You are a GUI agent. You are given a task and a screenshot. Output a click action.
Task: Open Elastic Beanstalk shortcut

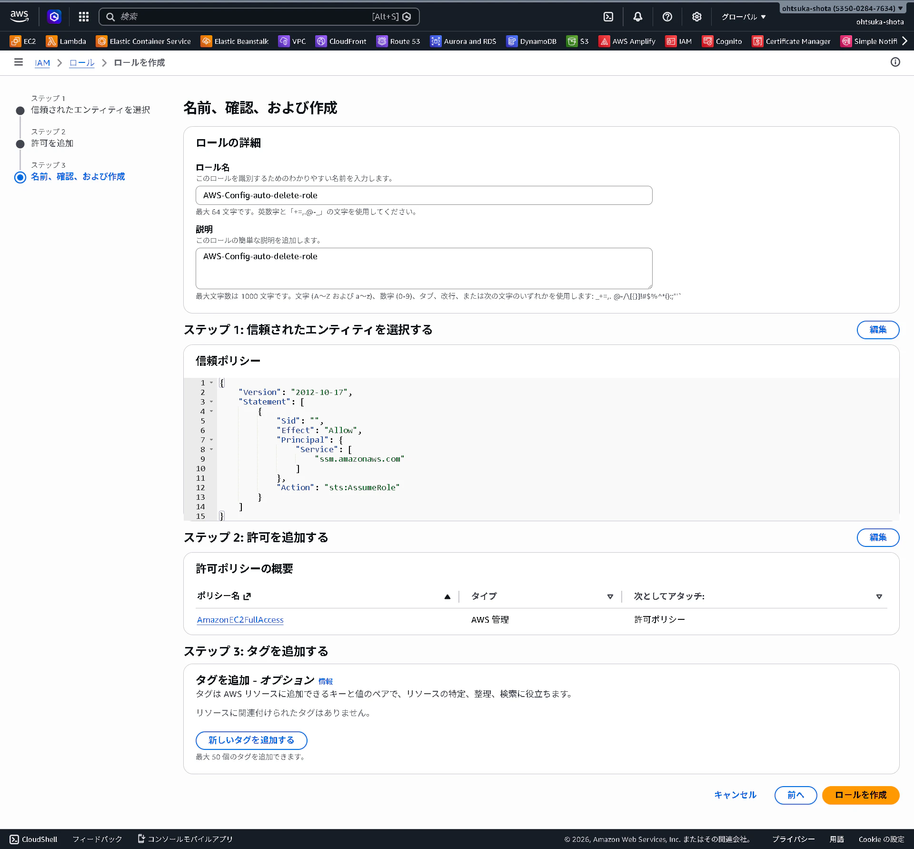235,41
